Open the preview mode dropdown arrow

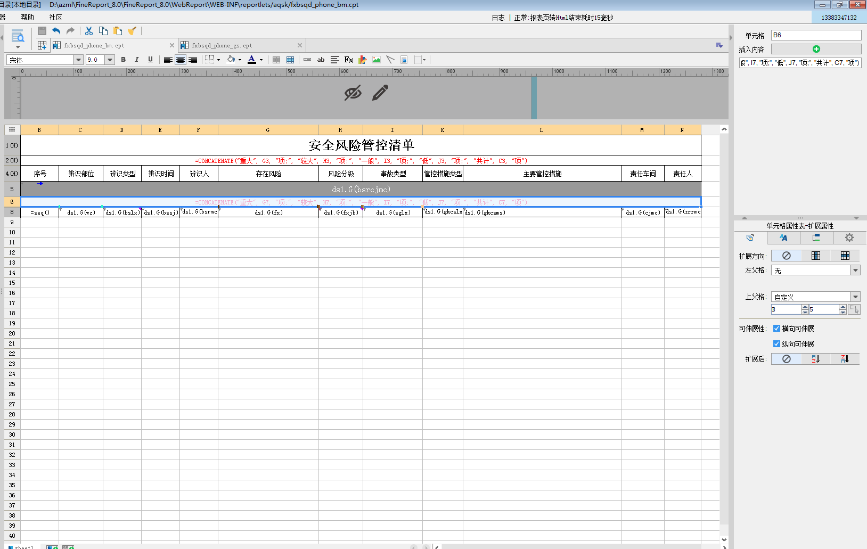tap(18, 47)
